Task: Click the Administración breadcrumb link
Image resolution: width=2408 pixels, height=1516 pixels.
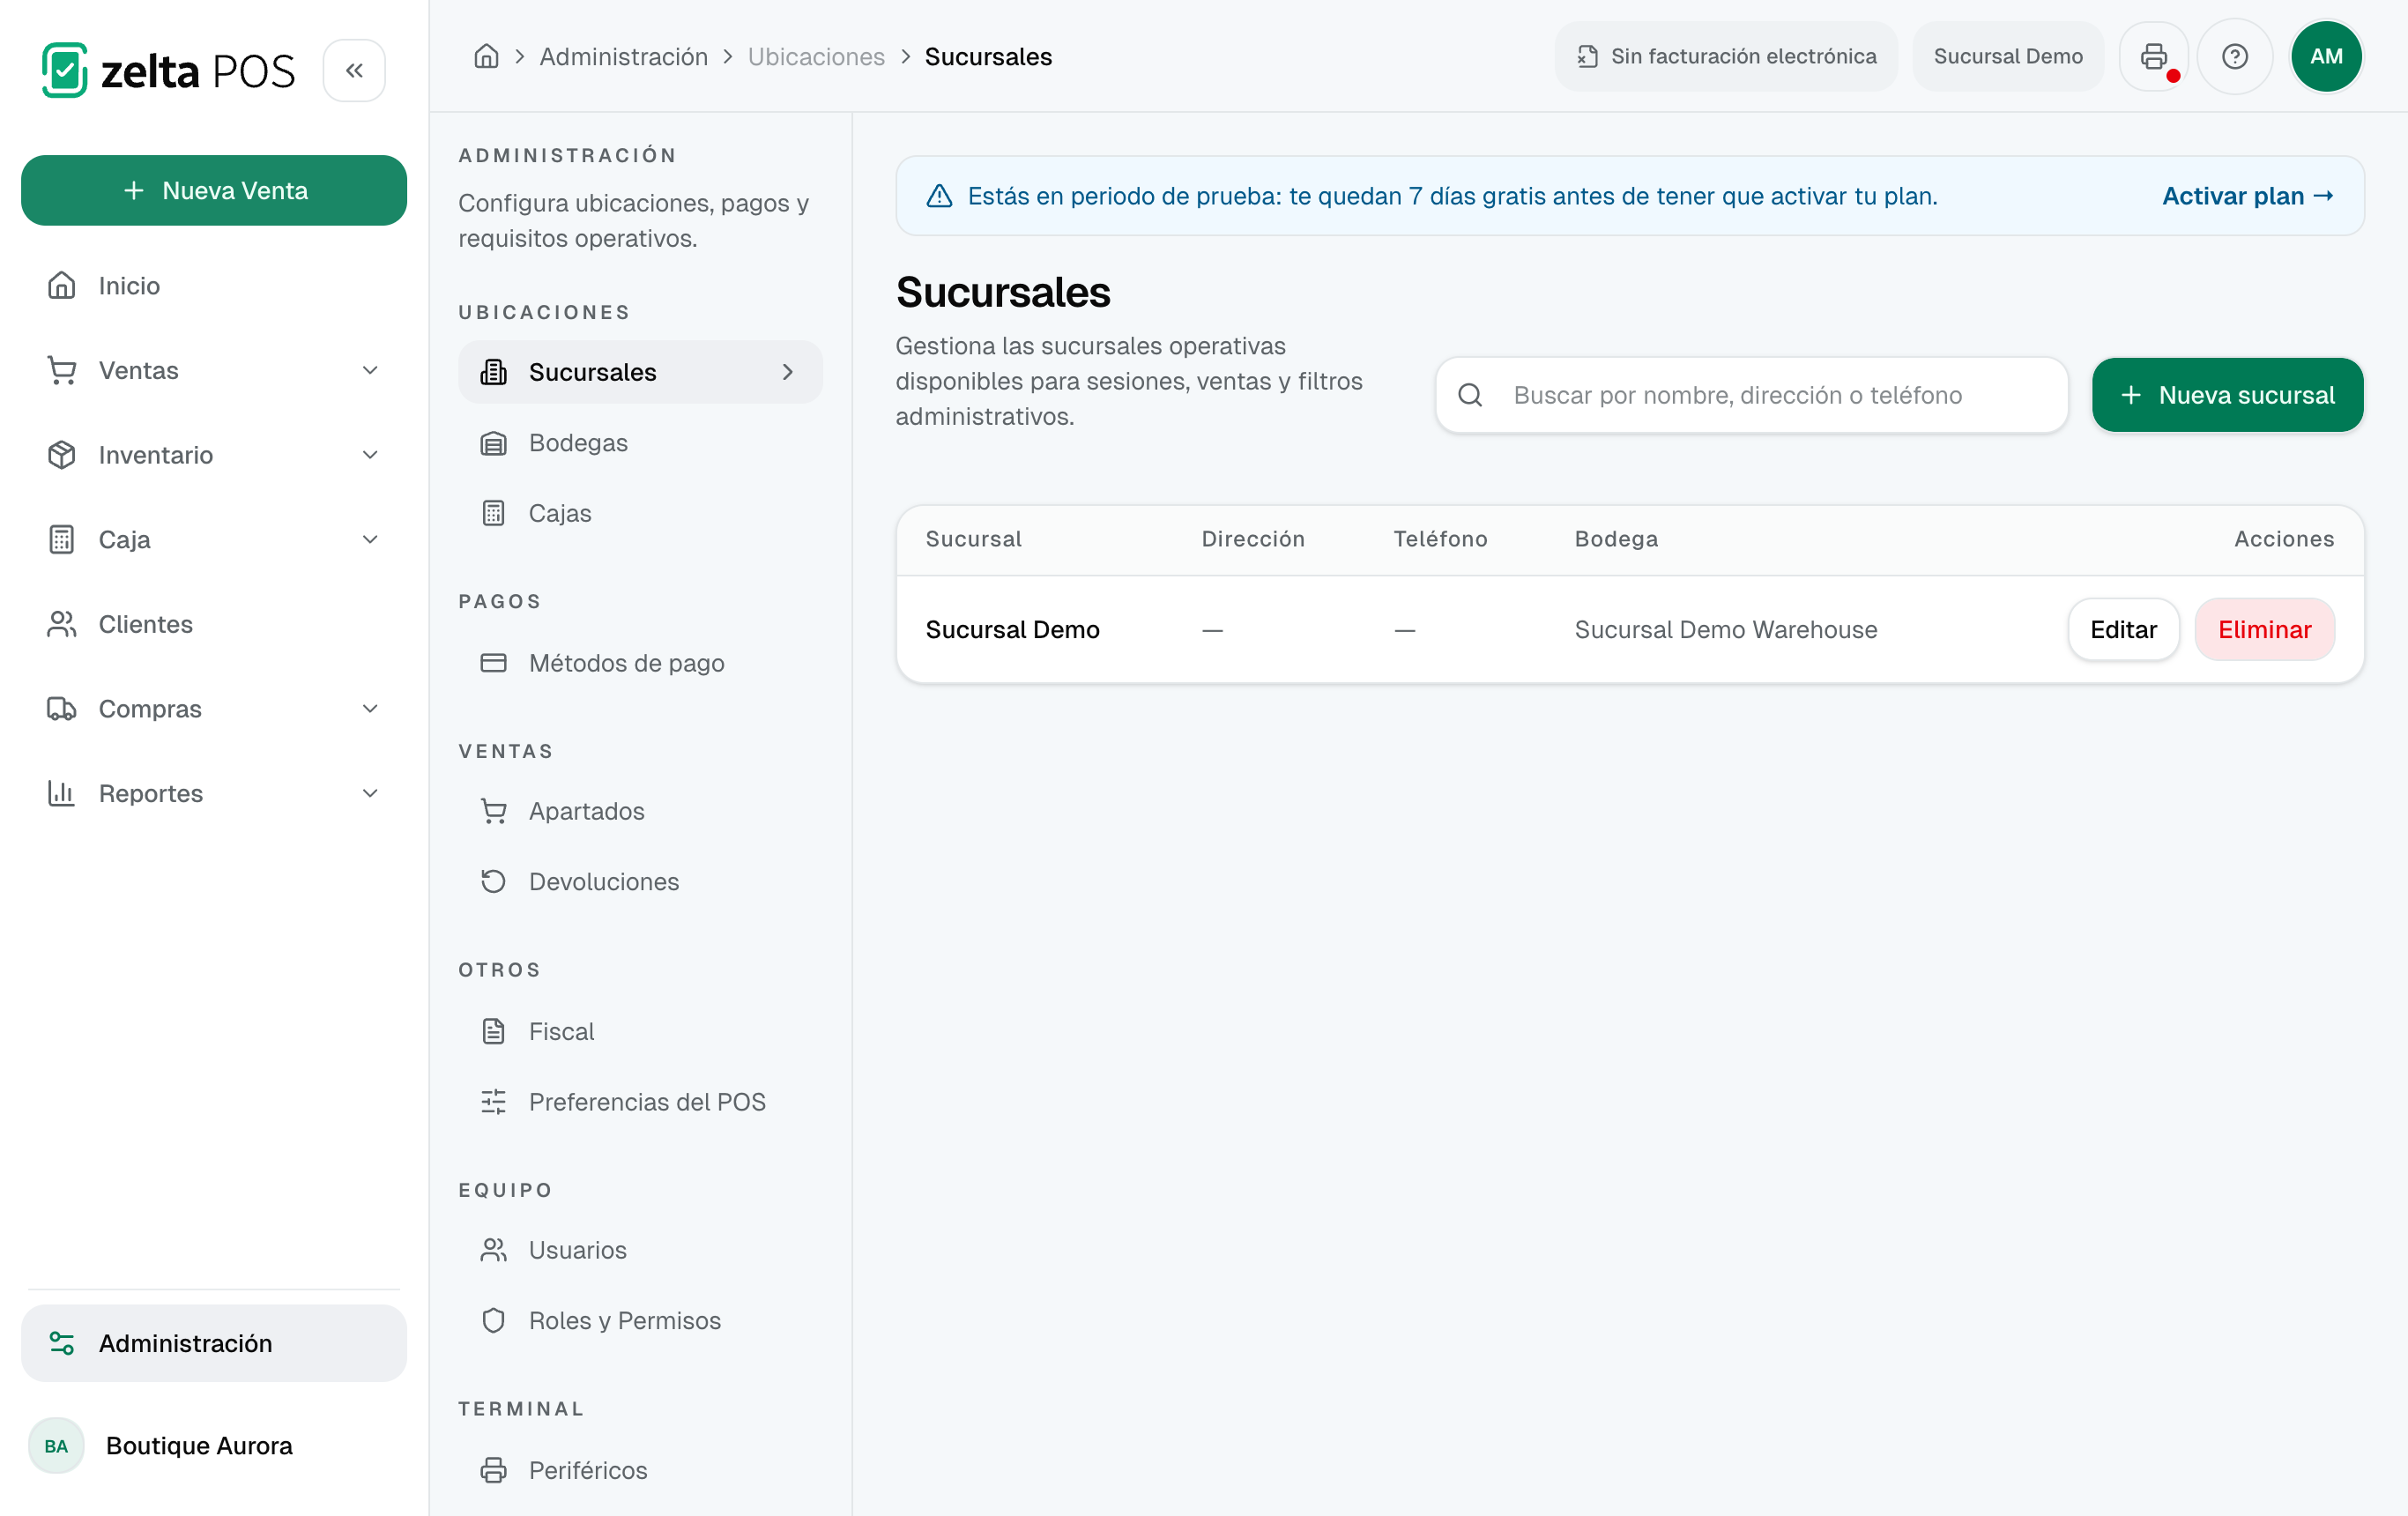Action: coord(624,56)
